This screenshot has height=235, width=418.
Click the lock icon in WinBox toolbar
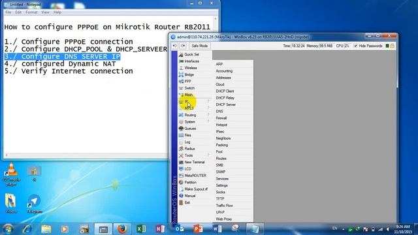tap(393, 46)
